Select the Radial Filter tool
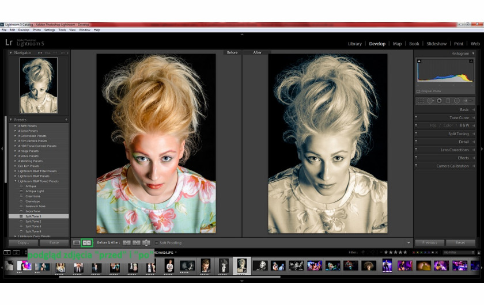This screenshot has height=305, width=484. 457,101
